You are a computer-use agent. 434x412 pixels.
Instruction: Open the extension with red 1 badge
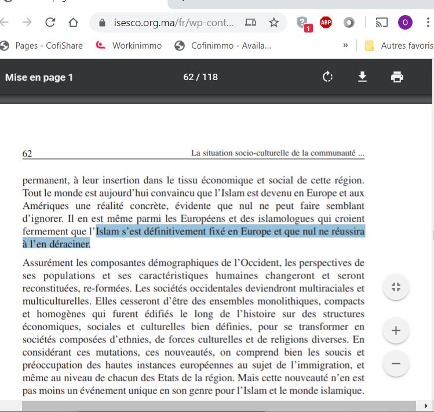304,23
